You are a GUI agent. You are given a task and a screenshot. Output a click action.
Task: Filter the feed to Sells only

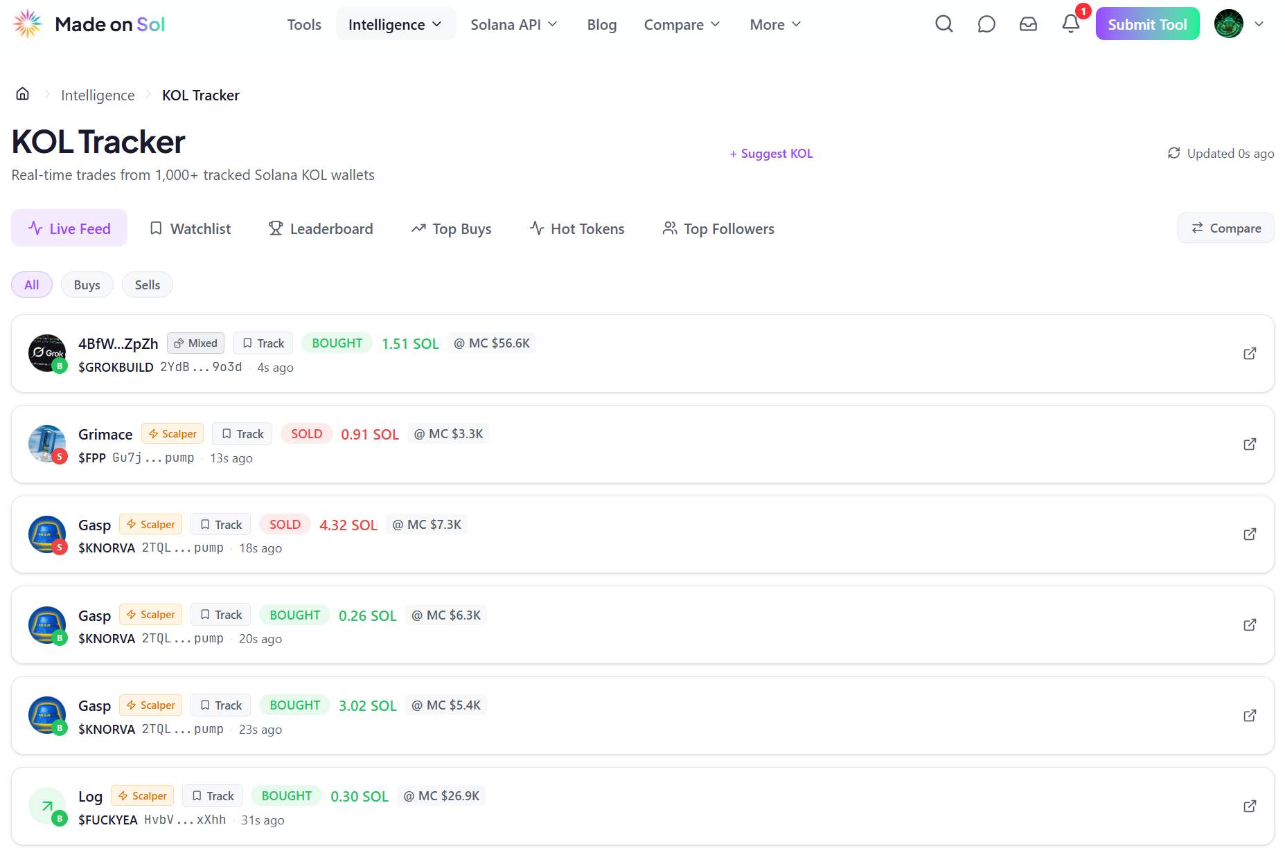pos(148,285)
